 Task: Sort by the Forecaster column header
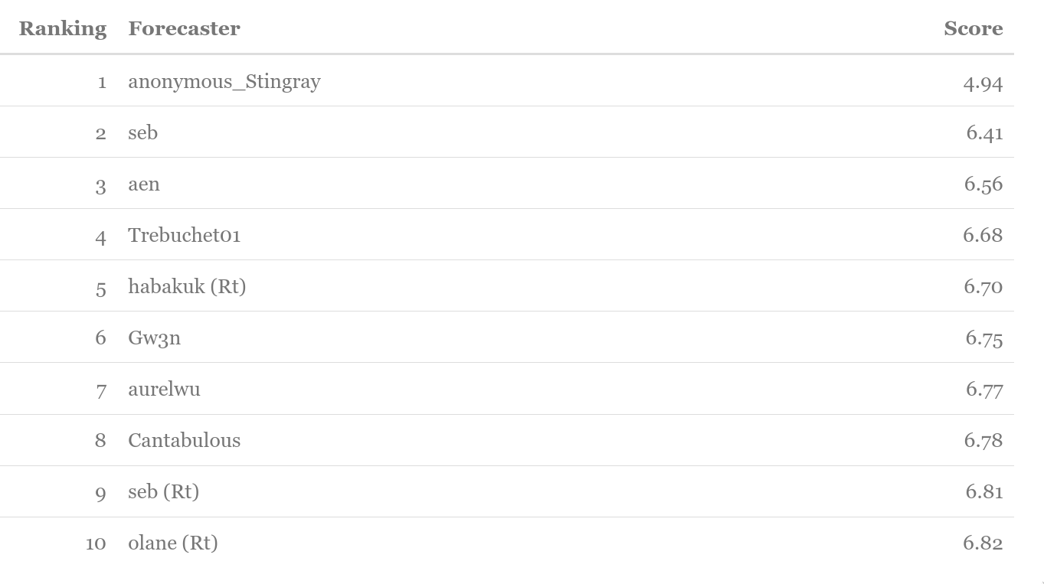(184, 28)
